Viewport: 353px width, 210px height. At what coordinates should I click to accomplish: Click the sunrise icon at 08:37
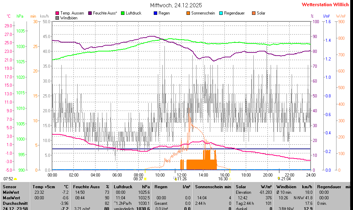coord(145,179)
